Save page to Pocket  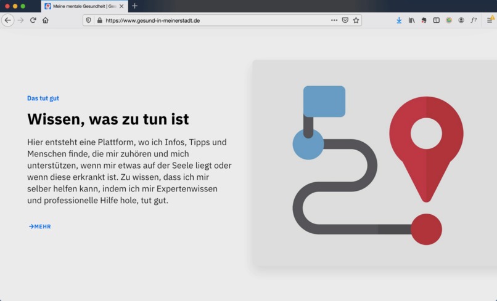(x=345, y=20)
